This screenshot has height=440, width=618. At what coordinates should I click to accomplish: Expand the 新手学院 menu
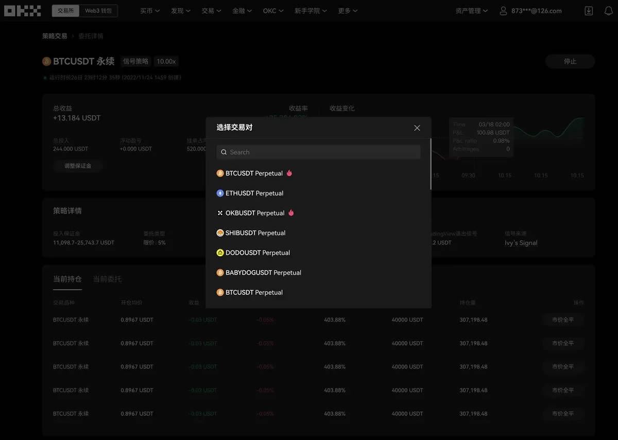click(x=311, y=11)
